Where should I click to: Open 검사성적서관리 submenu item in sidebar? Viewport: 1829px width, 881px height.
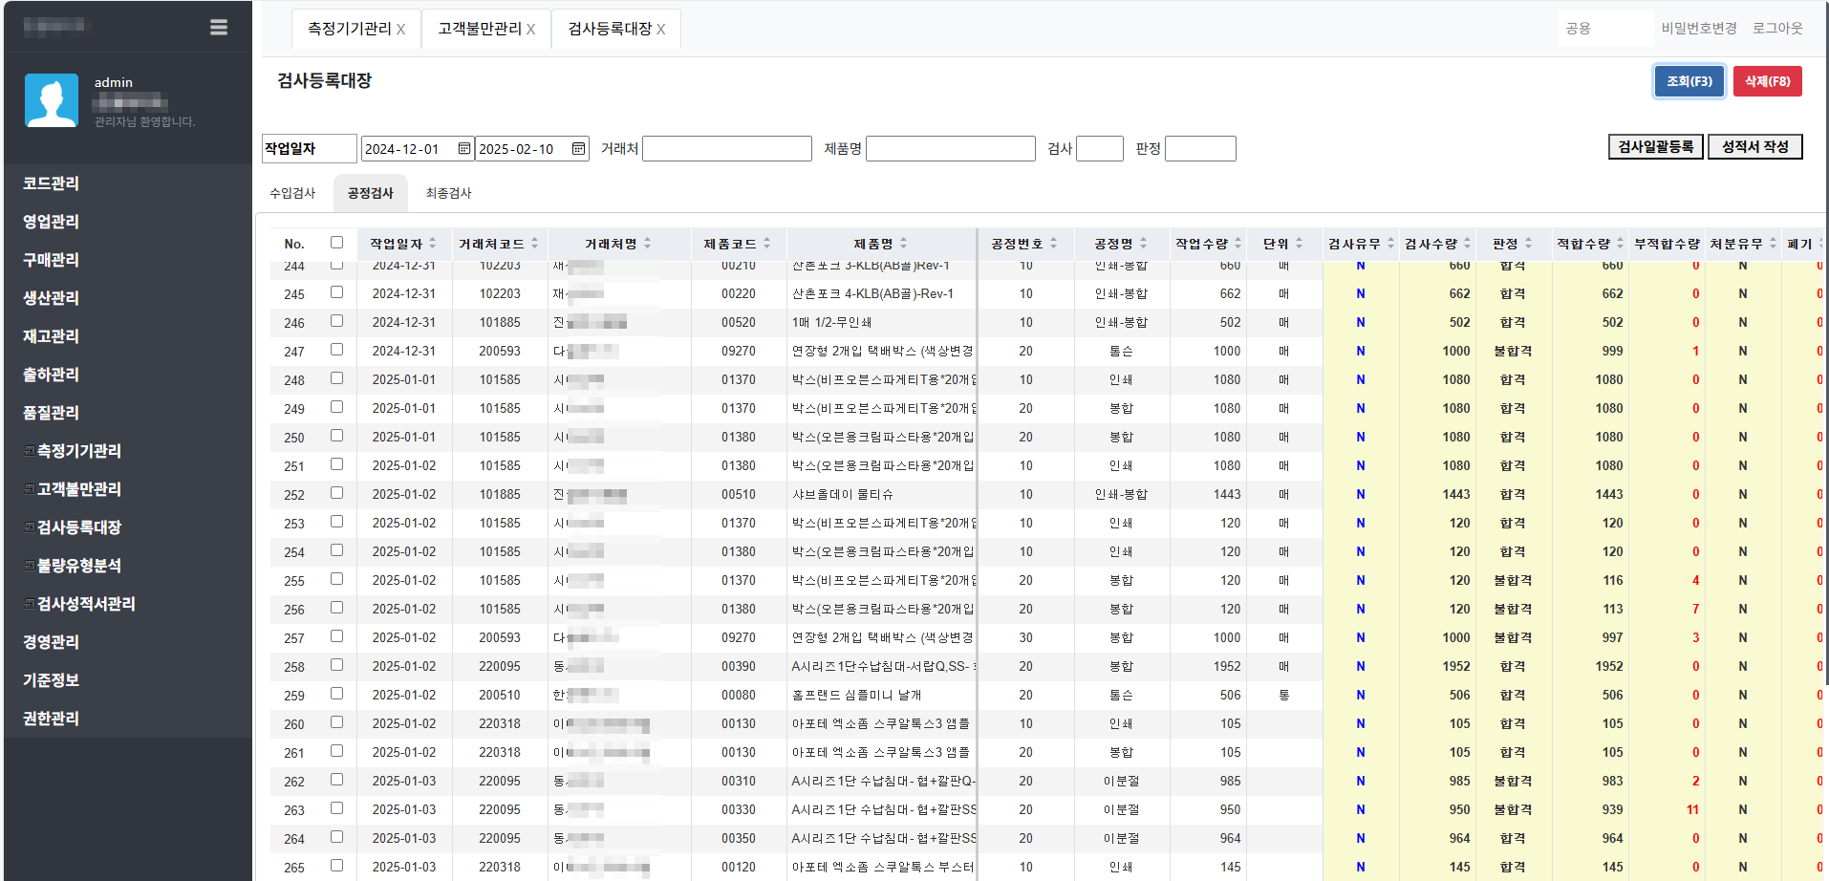pyautogui.click(x=86, y=604)
